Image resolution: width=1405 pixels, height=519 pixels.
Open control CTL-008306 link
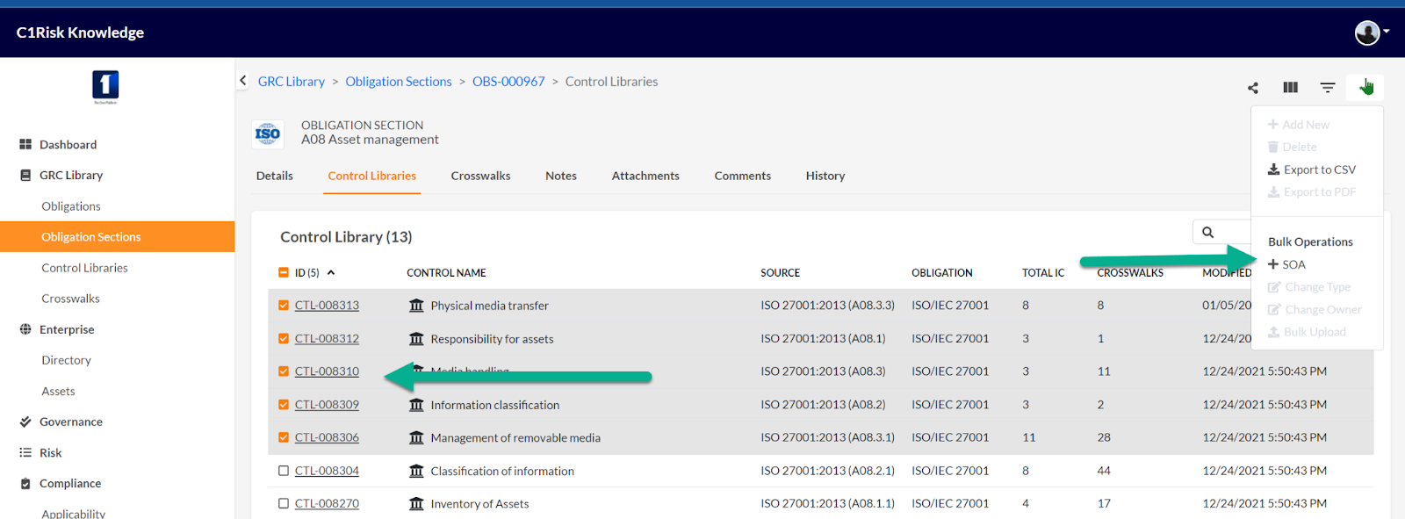327,437
